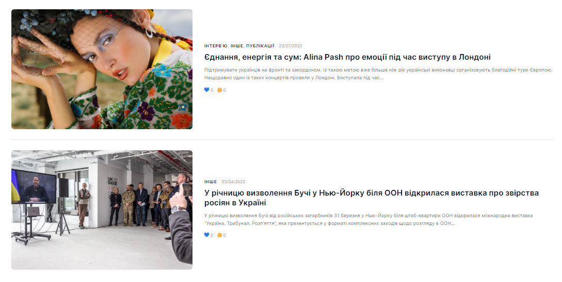Click excerpt beginning Підтримувати українців на фронті
Viewport: 562px width, 282px height.
point(378,74)
